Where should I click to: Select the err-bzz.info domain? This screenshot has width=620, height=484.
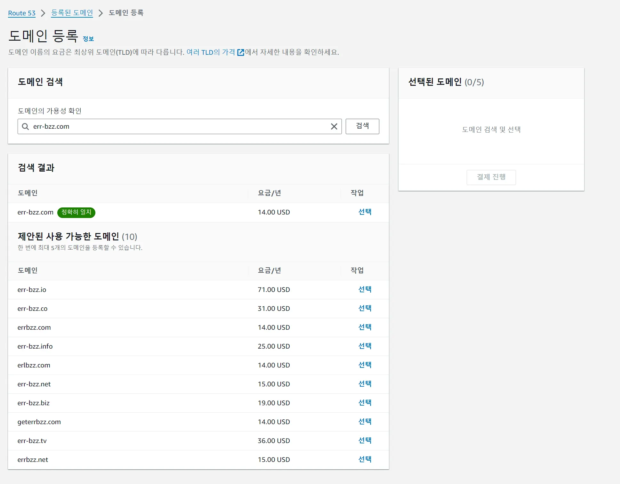point(365,346)
